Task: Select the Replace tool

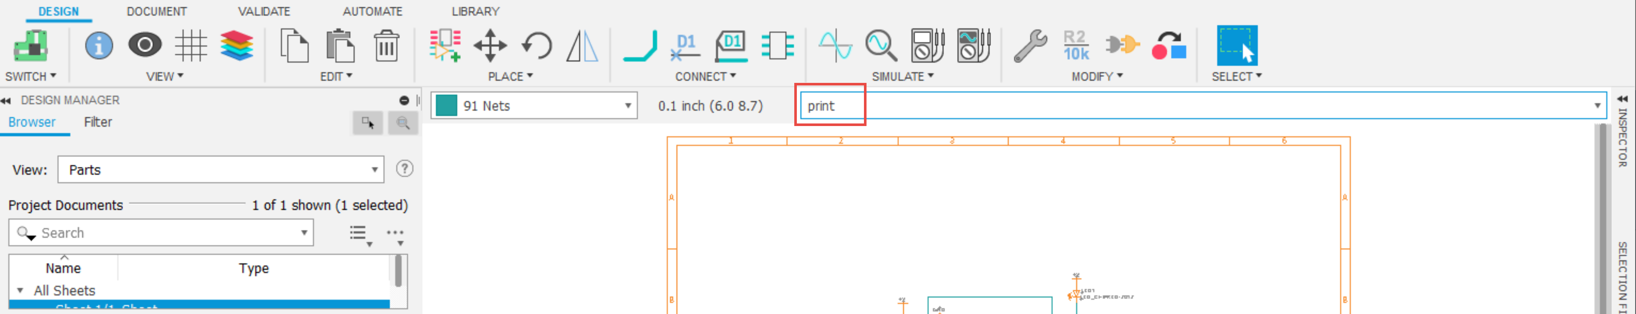Action: click(x=1169, y=46)
